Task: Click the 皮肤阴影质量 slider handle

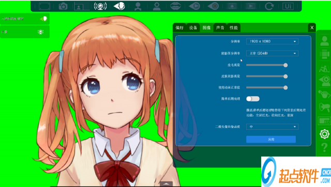Action: coord(285,76)
